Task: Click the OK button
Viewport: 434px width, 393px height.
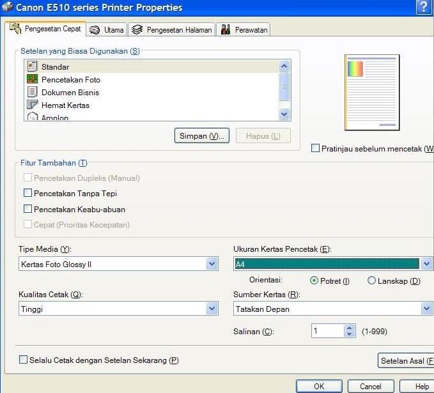Action: (x=319, y=386)
